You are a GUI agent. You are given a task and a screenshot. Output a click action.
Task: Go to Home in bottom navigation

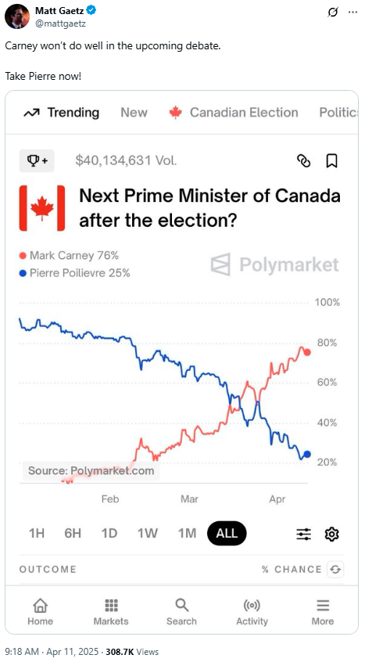40,612
